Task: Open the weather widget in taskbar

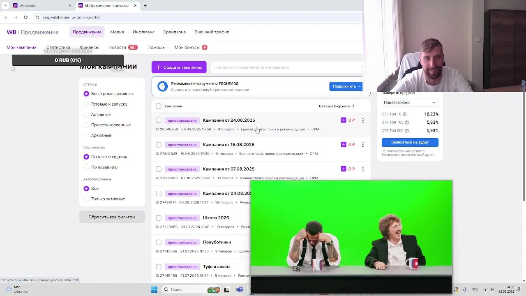Action: pyautogui.click(x=16, y=289)
